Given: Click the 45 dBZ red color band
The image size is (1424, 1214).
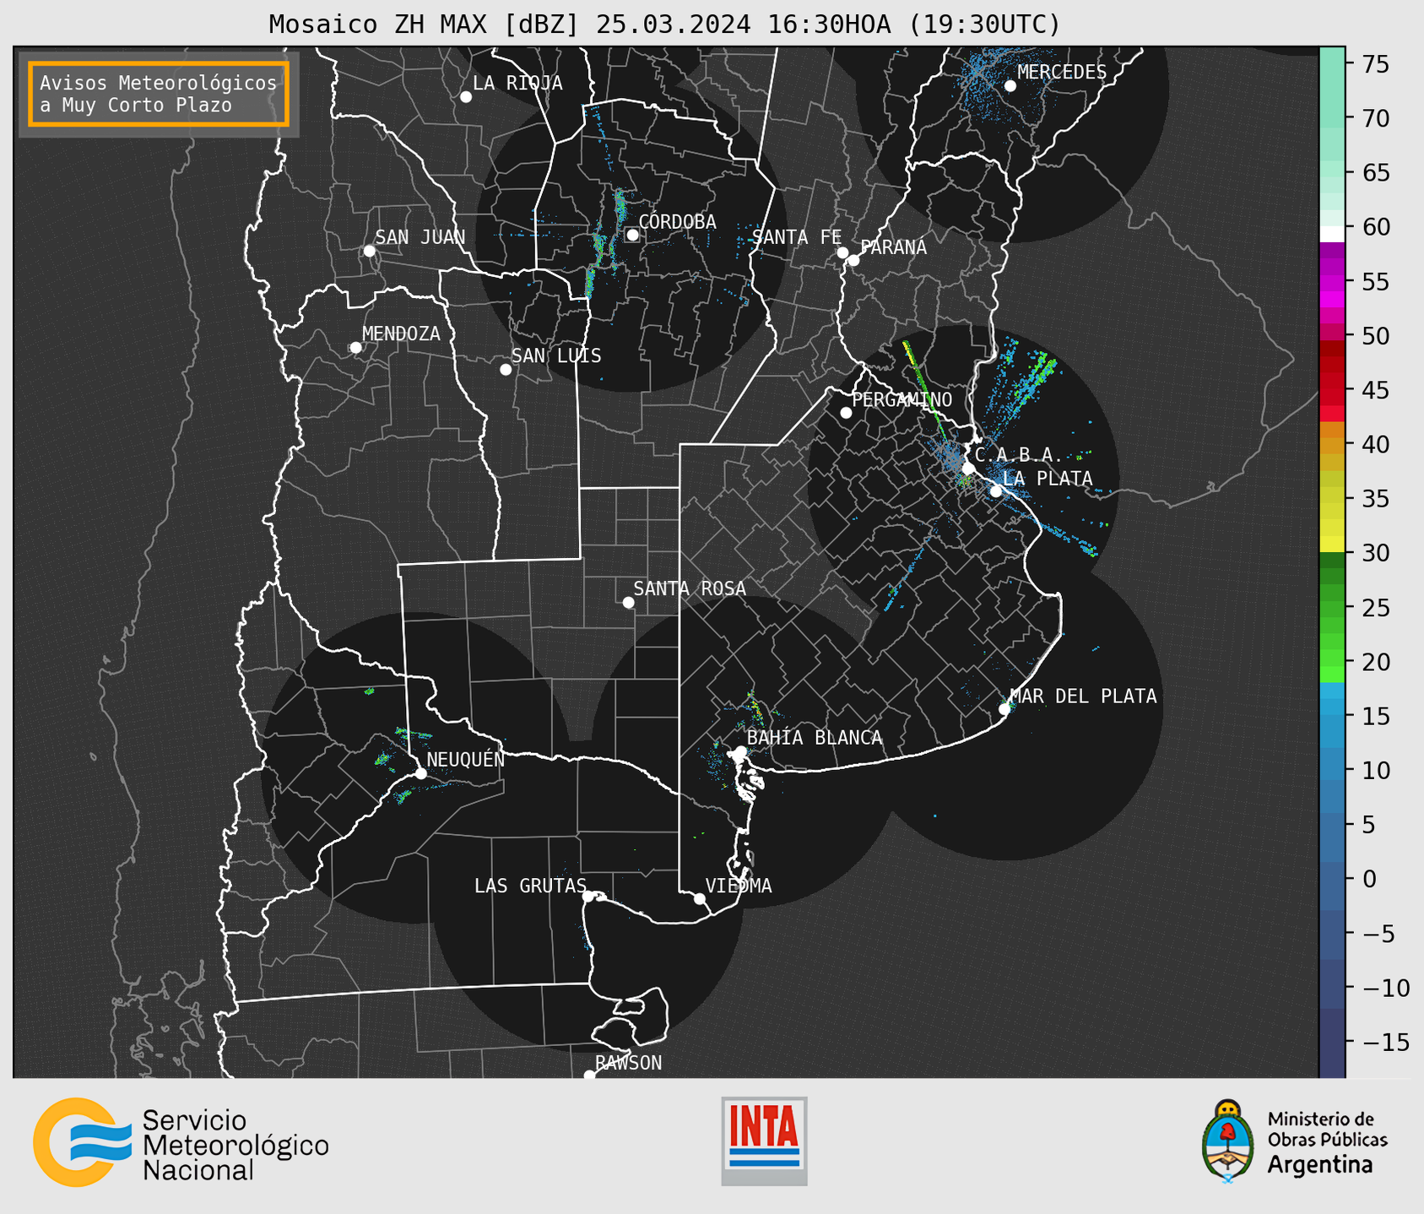Looking at the screenshot, I should (1332, 390).
